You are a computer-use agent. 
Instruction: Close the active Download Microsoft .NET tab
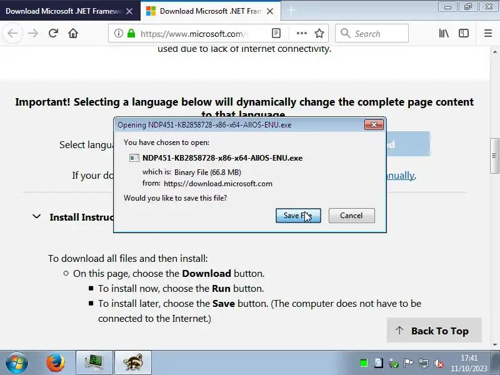(270, 11)
